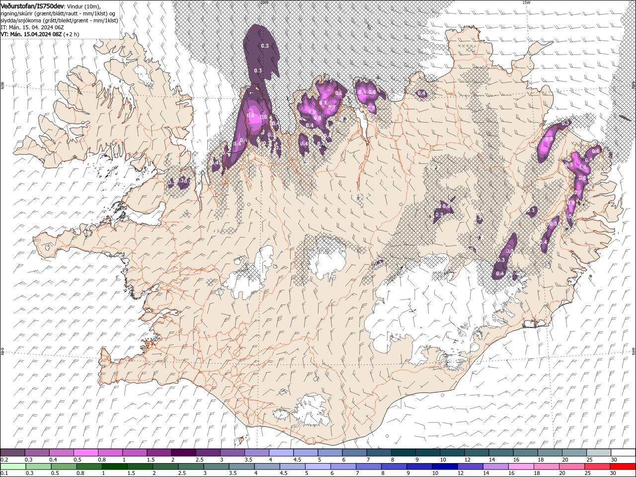Select the 14 light purple rain legend swatch
The image size is (636, 477).
(x=496, y=467)
